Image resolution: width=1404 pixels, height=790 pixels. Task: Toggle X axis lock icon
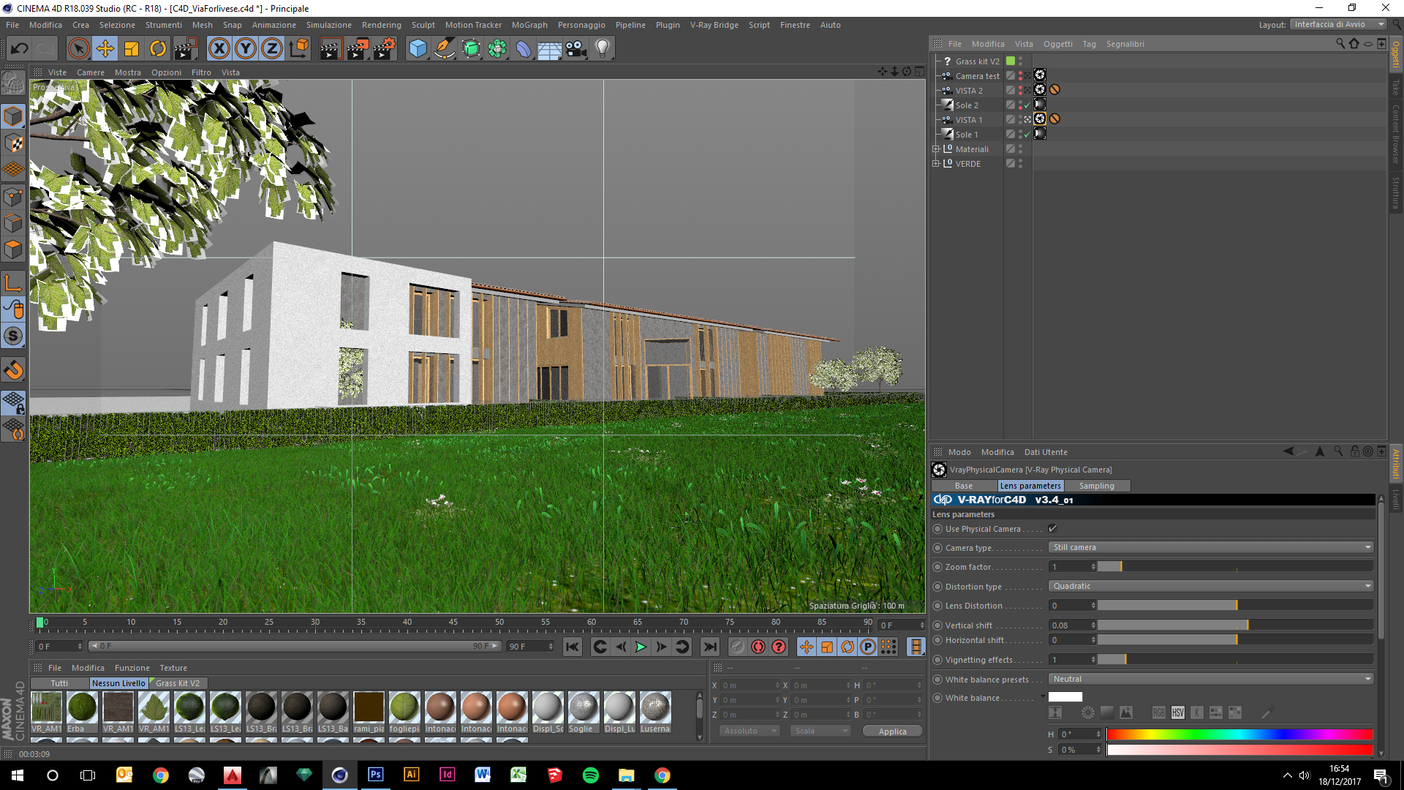point(219,49)
